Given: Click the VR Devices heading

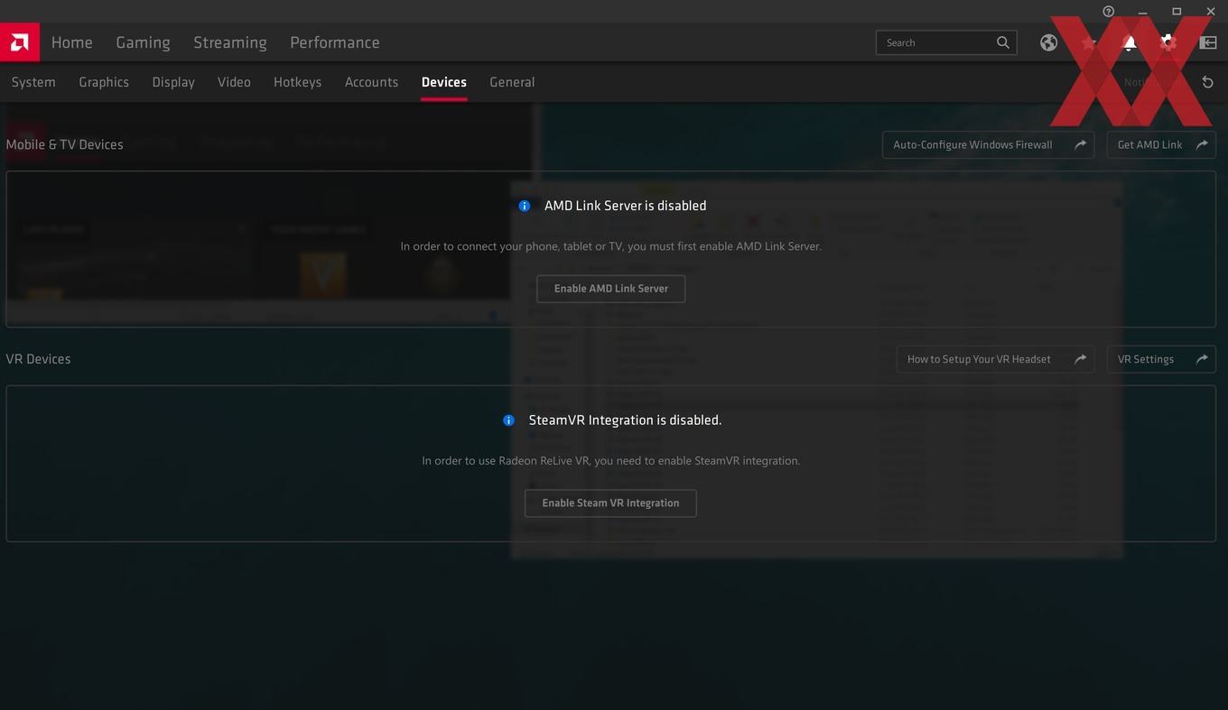Looking at the screenshot, I should point(38,359).
